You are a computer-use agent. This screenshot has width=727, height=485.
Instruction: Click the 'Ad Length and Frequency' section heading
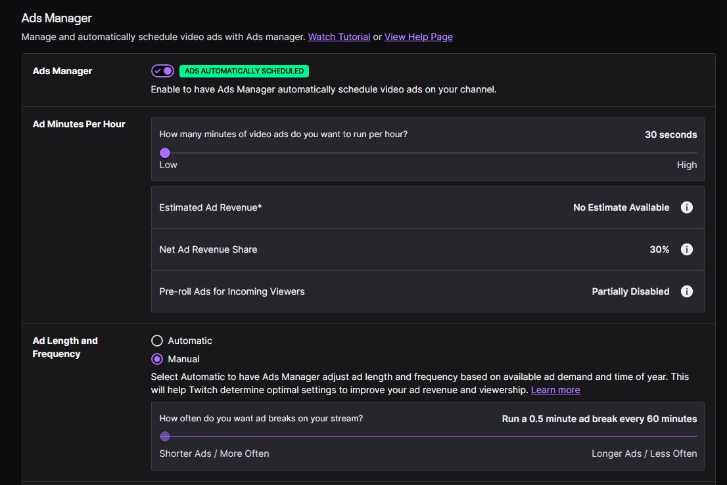(x=65, y=347)
